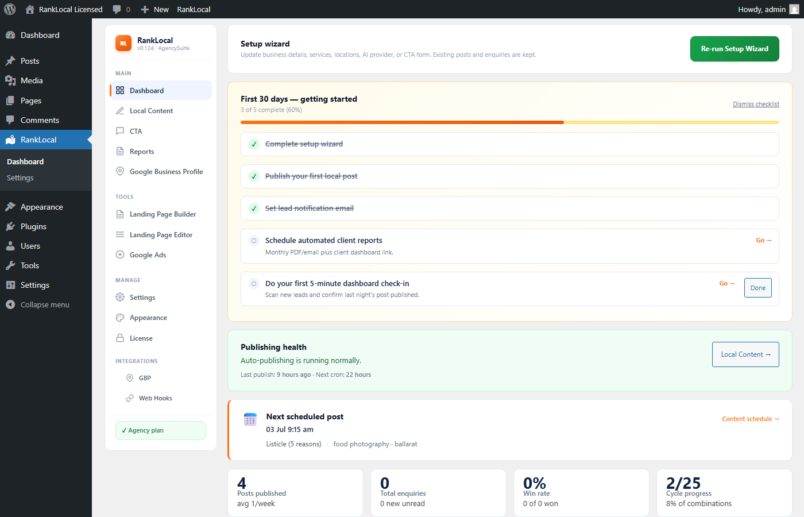Click the '3 of 5 complete (60%)' text
Viewport: 804px width, 517px height.
[x=271, y=110]
